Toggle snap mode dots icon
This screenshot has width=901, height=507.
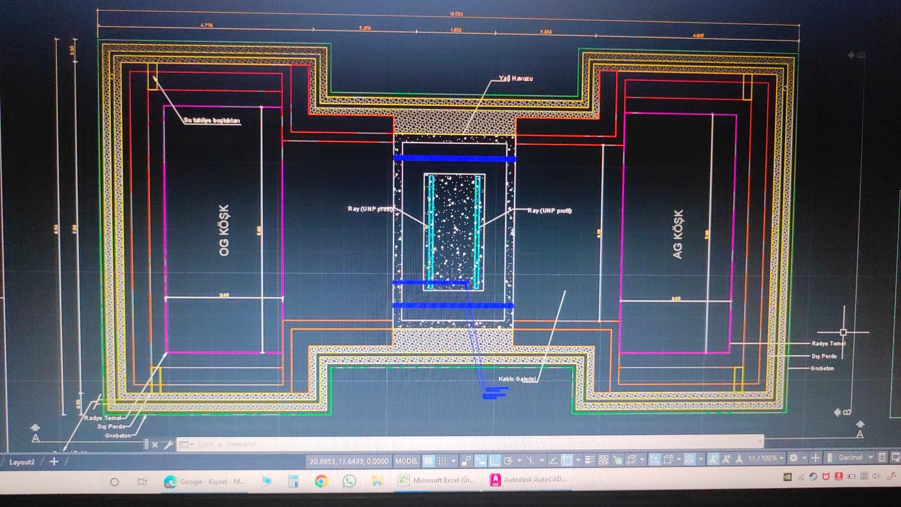click(442, 461)
